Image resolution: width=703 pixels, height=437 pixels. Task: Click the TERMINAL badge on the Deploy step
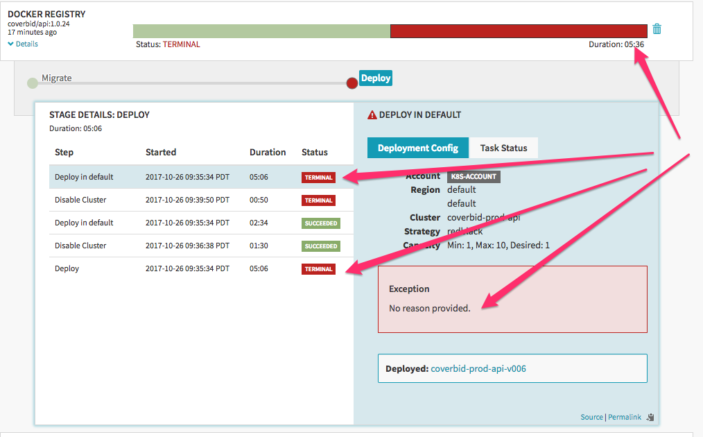coord(318,268)
